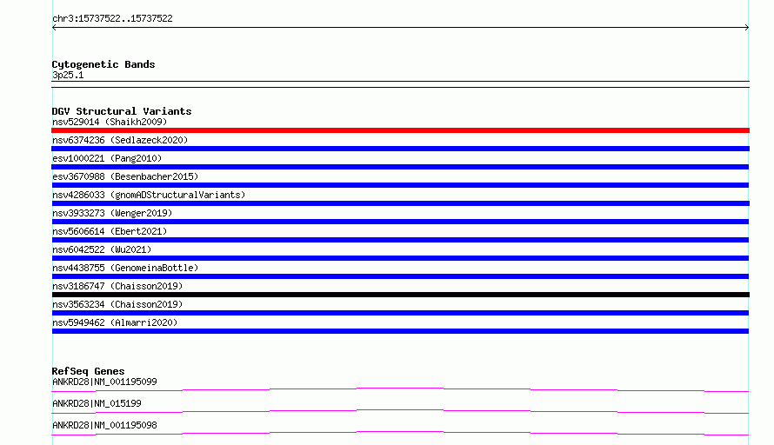The width and height of the screenshot is (774, 445).
Task: Click blue bar under nsv3563234 Chaisson2019
Action: [x=400, y=313]
